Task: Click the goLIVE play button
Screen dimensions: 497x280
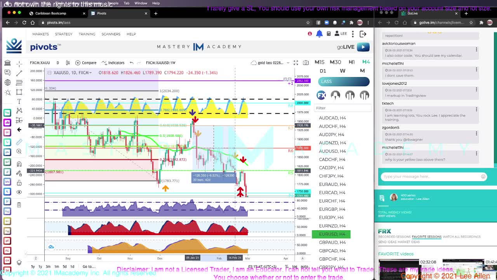Action: (x=363, y=47)
